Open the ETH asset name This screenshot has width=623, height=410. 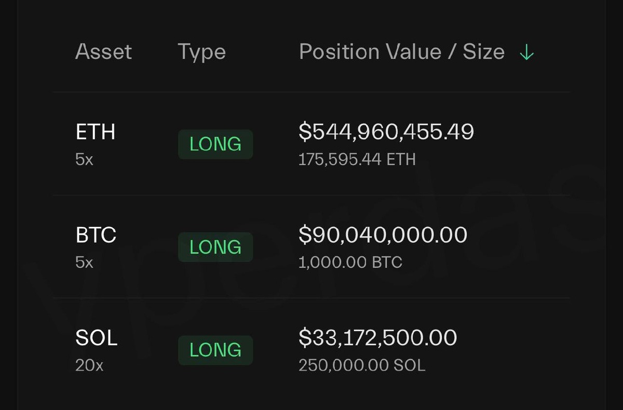(x=95, y=132)
